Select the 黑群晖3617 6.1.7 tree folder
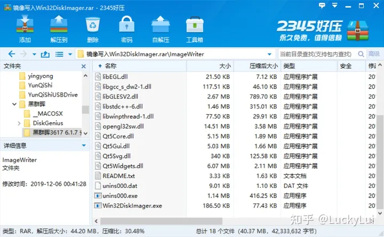 (x=53, y=132)
